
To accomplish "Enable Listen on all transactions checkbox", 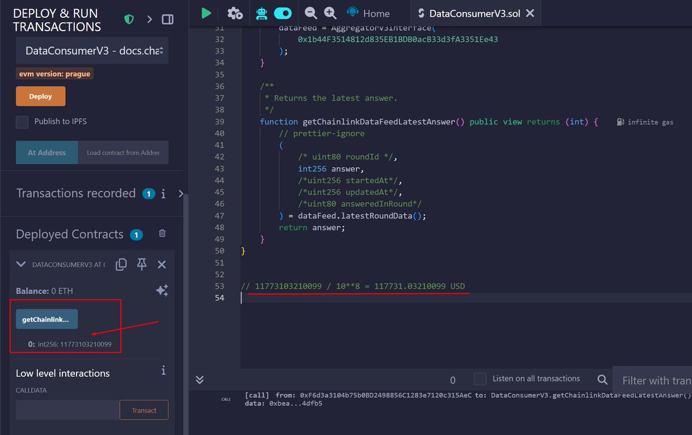I will (x=480, y=379).
